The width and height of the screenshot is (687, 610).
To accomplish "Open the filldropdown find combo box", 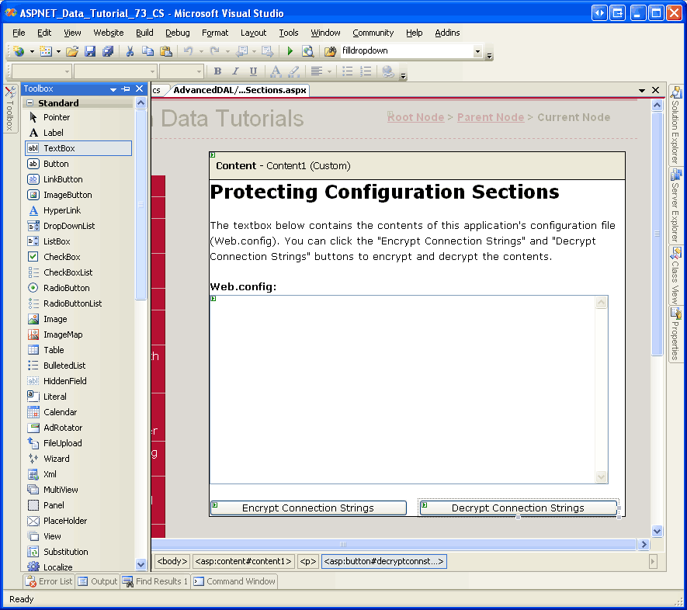I will 477,51.
